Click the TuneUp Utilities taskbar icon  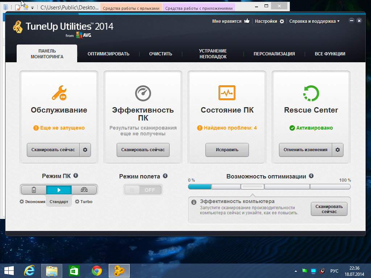tap(119, 271)
